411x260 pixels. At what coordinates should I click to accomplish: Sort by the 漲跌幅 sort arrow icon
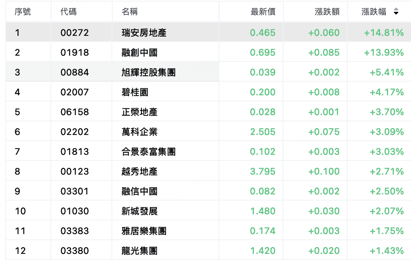396,11
